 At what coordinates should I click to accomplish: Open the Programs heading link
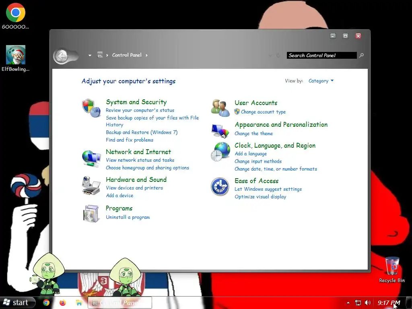pos(119,208)
